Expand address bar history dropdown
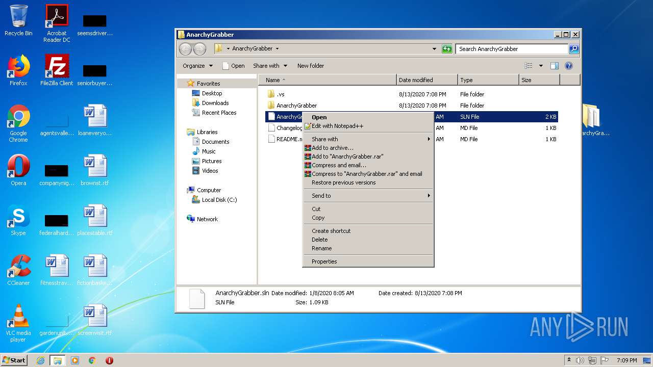 [434, 49]
